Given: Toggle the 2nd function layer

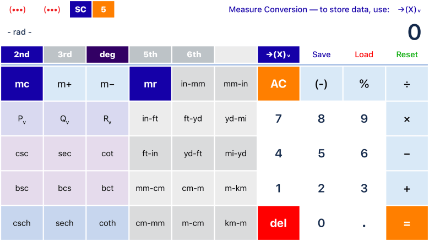Looking at the screenshot, I should click(21, 54).
